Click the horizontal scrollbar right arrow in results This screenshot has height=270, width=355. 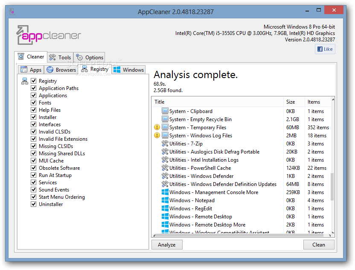tap(330, 235)
